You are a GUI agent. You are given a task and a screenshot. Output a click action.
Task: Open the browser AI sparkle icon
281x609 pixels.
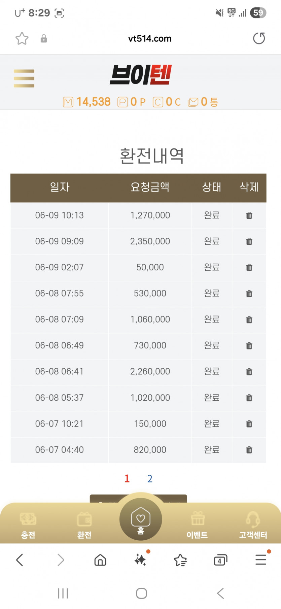coord(141,560)
